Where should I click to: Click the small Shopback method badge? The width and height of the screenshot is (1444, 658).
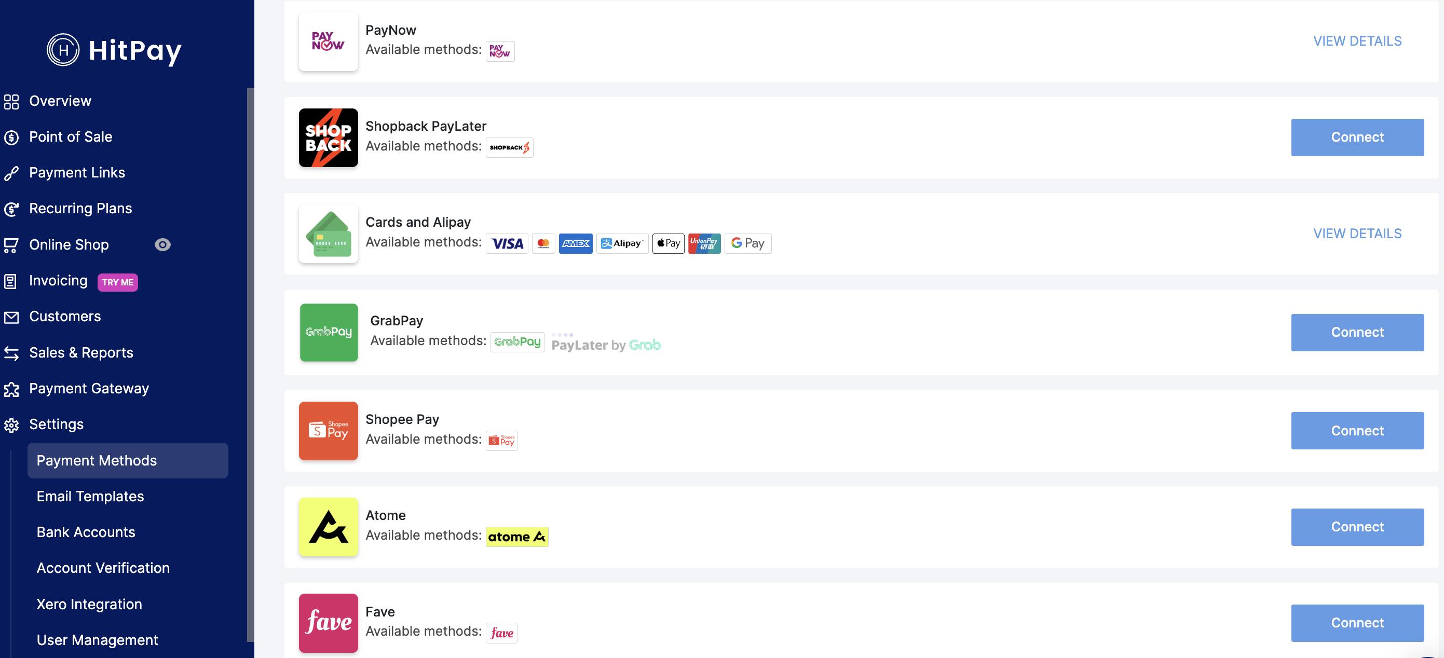click(510, 147)
